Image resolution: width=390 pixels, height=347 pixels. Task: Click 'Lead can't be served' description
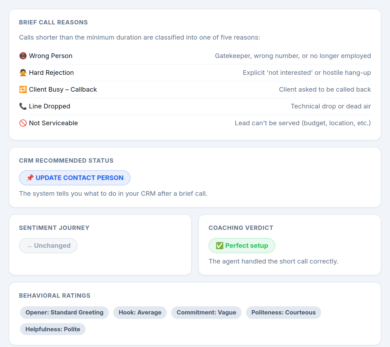click(x=303, y=123)
